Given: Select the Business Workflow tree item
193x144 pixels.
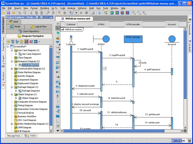Looking at the screenshot, I should click(27, 117).
